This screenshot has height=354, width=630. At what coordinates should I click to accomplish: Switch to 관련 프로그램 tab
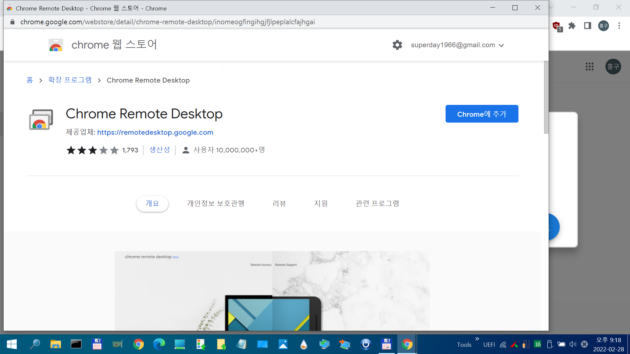[377, 204]
